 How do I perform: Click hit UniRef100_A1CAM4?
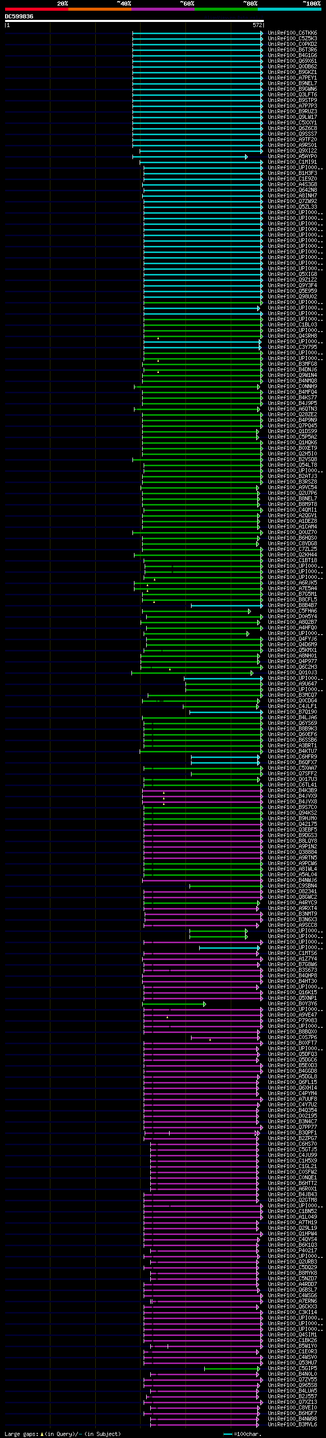[x=292, y=527]
